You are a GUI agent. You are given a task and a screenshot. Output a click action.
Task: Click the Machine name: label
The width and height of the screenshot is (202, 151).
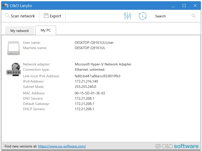point(35,48)
